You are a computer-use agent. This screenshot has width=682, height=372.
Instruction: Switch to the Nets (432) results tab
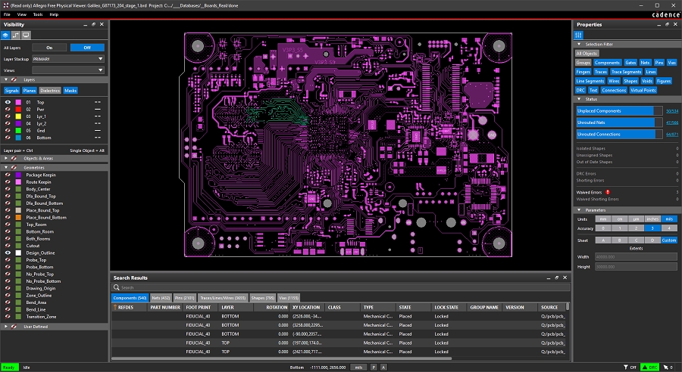pyautogui.click(x=161, y=298)
